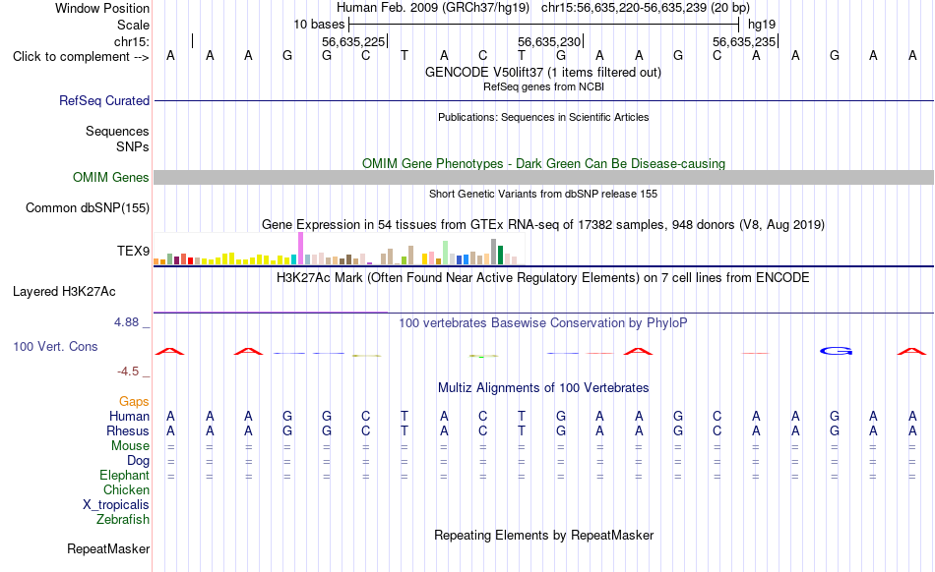Screen dimensions: 935x572
Task: Click 'Click to complement -->' text
Action: pyautogui.click(x=81, y=57)
